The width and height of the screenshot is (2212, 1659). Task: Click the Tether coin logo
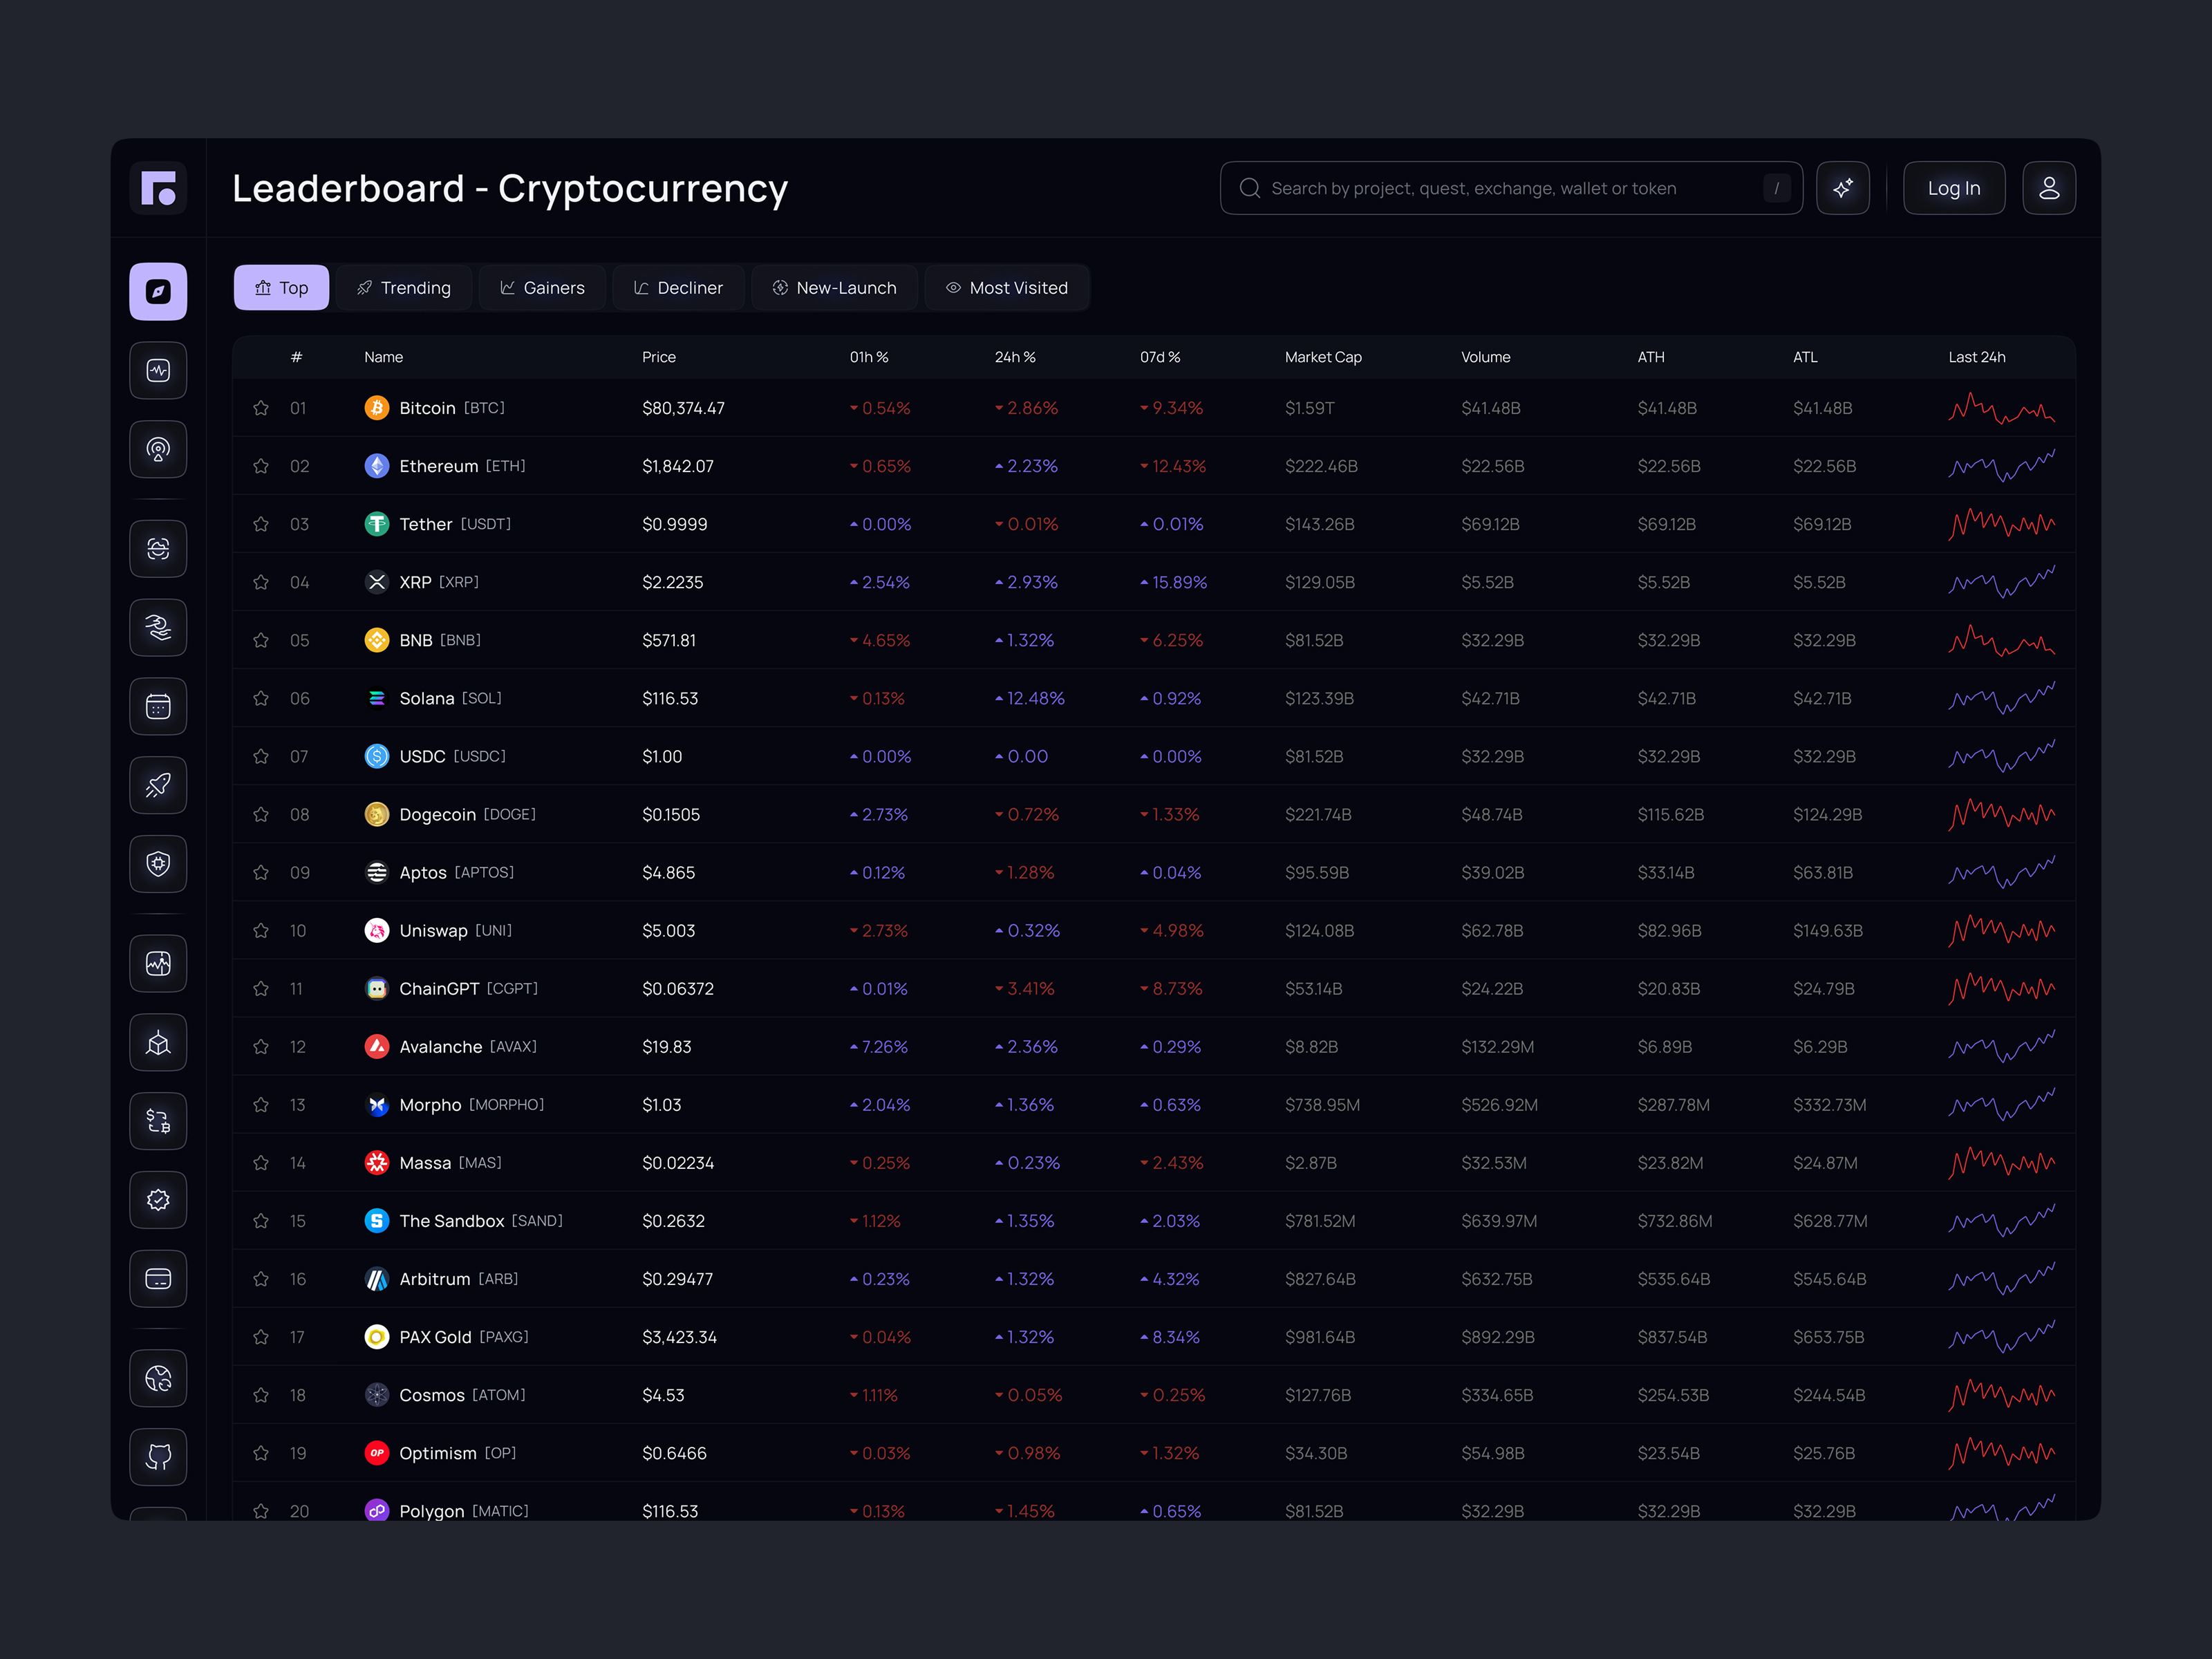(377, 524)
